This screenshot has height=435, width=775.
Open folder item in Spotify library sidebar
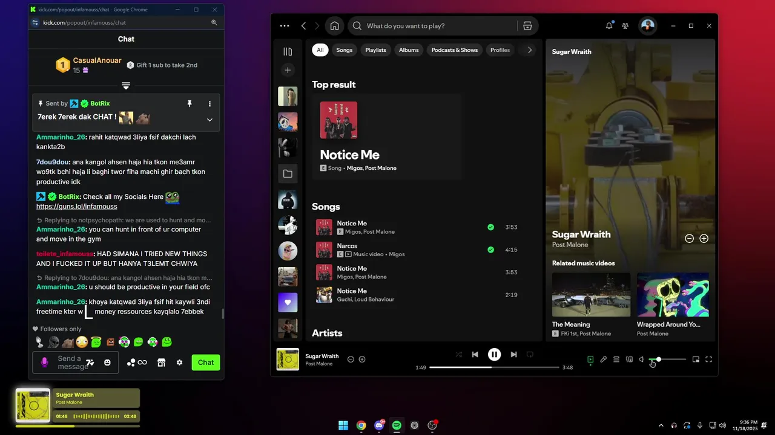[x=288, y=173]
